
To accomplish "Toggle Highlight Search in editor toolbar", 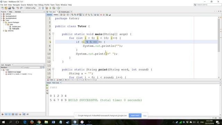I will pyautogui.click(x=80, y=15).
